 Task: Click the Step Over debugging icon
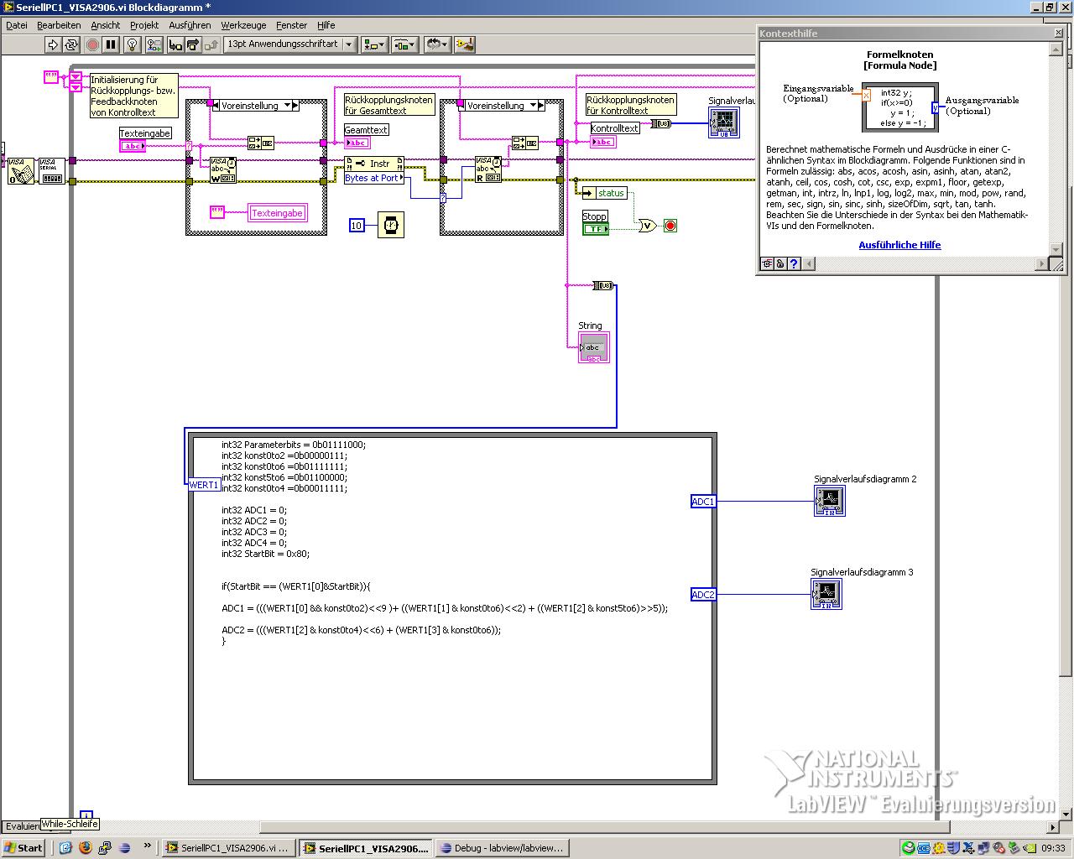pos(193,44)
